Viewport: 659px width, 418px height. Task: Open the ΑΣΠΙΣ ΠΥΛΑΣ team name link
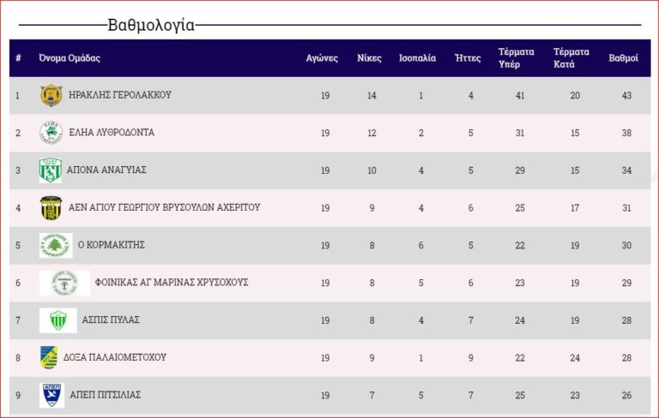pyautogui.click(x=111, y=319)
